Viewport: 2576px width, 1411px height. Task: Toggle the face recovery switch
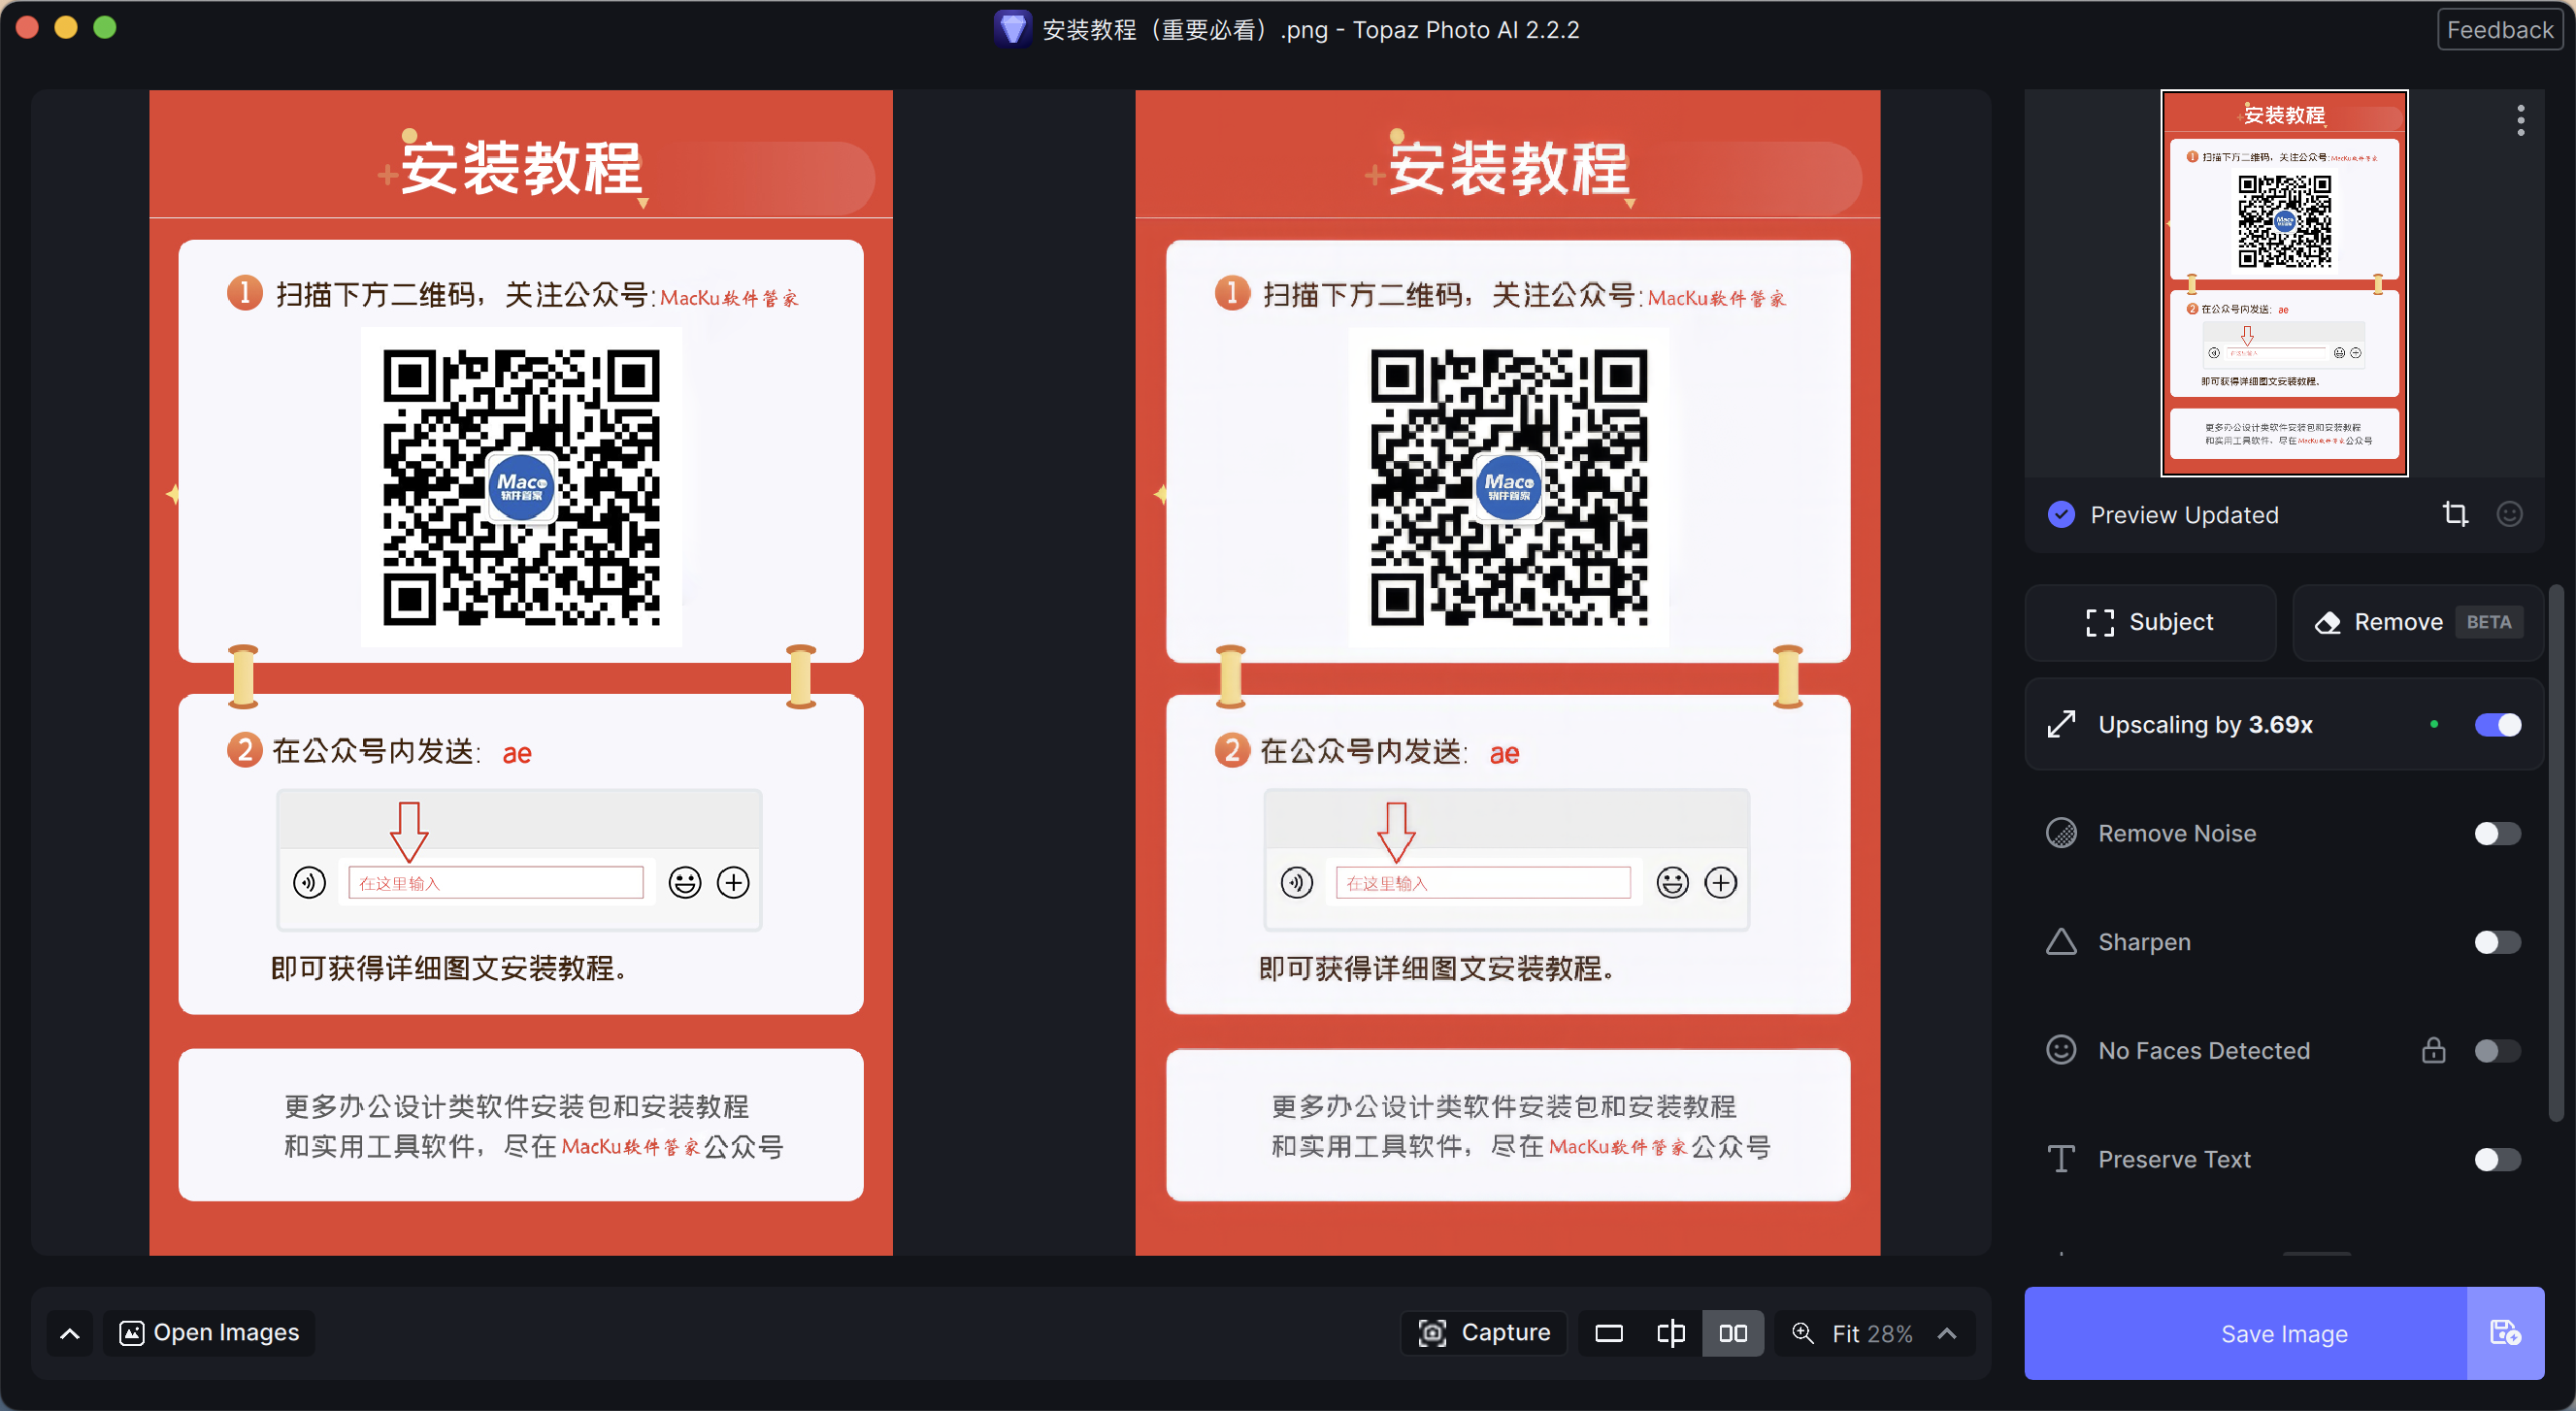pos(2497,1050)
